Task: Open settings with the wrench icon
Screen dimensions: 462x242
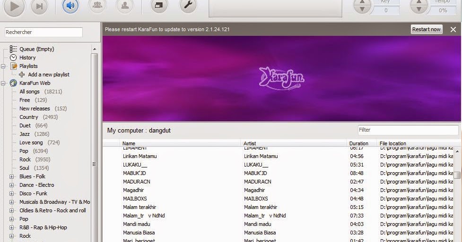Action: click(188, 5)
